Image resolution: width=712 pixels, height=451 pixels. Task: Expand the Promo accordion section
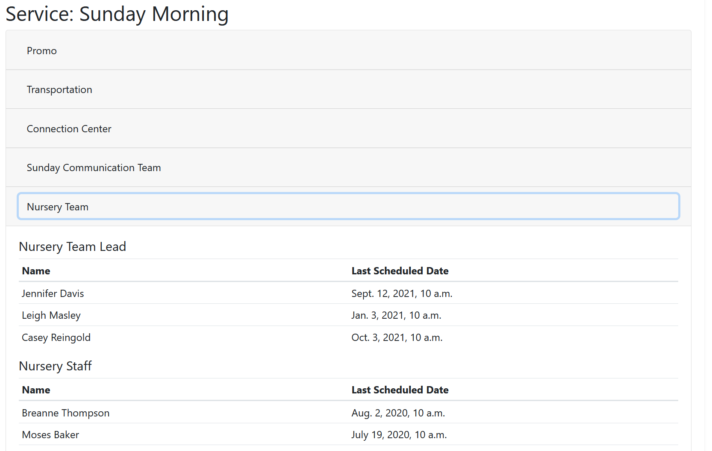tap(42, 51)
